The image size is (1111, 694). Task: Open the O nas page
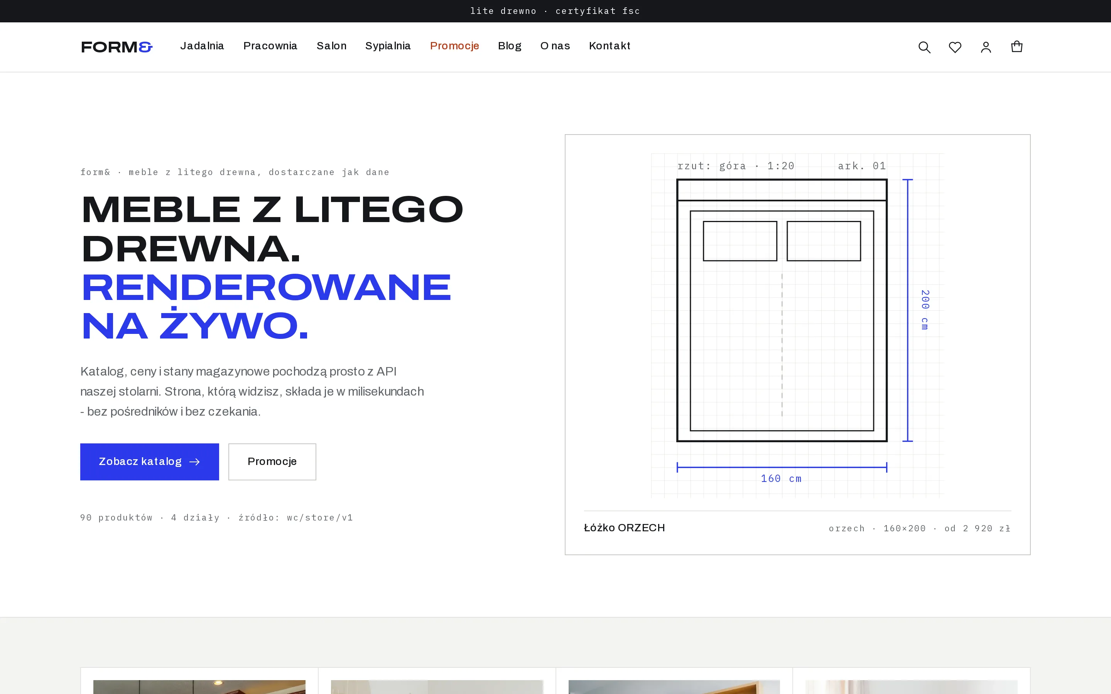tap(555, 46)
